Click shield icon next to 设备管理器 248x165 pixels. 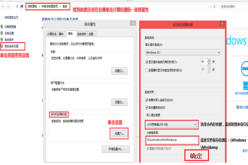(2, 27)
